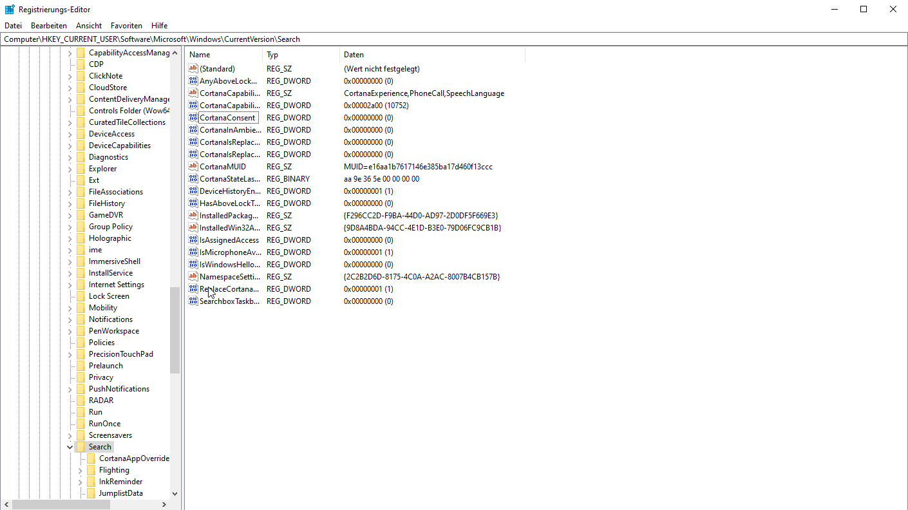Collapse the Search key in the tree
The width and height of the screenshot is (908, 510).
[x=70, y=447]
